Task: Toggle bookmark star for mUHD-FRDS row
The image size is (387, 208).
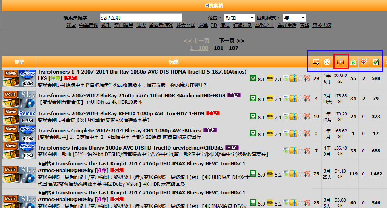Action: [x=300, y=99]
